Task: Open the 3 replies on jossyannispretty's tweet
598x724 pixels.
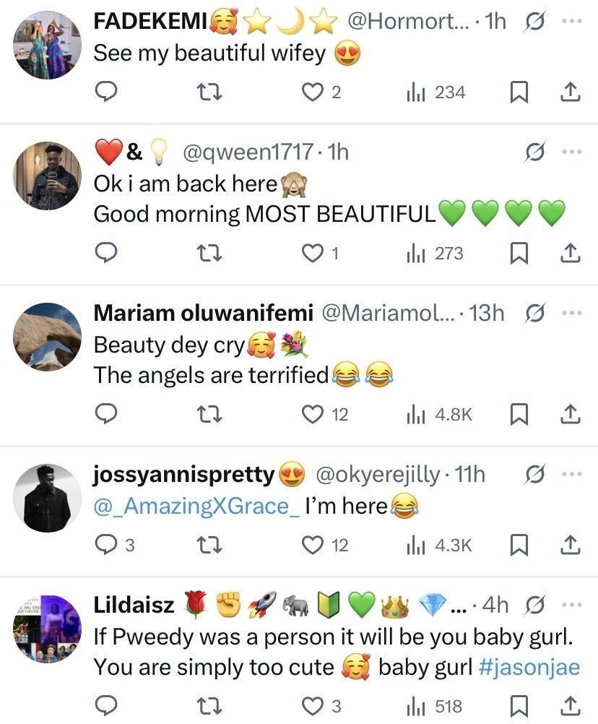Action: (114, 545)
